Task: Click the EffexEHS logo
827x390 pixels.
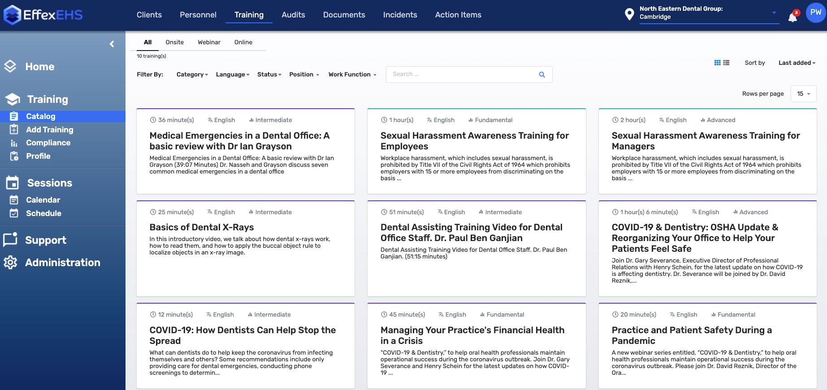Action: (43, 15)
